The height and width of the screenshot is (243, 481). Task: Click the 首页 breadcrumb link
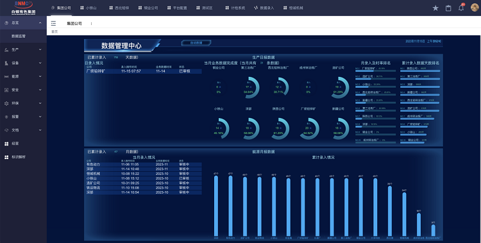[55, 31]
